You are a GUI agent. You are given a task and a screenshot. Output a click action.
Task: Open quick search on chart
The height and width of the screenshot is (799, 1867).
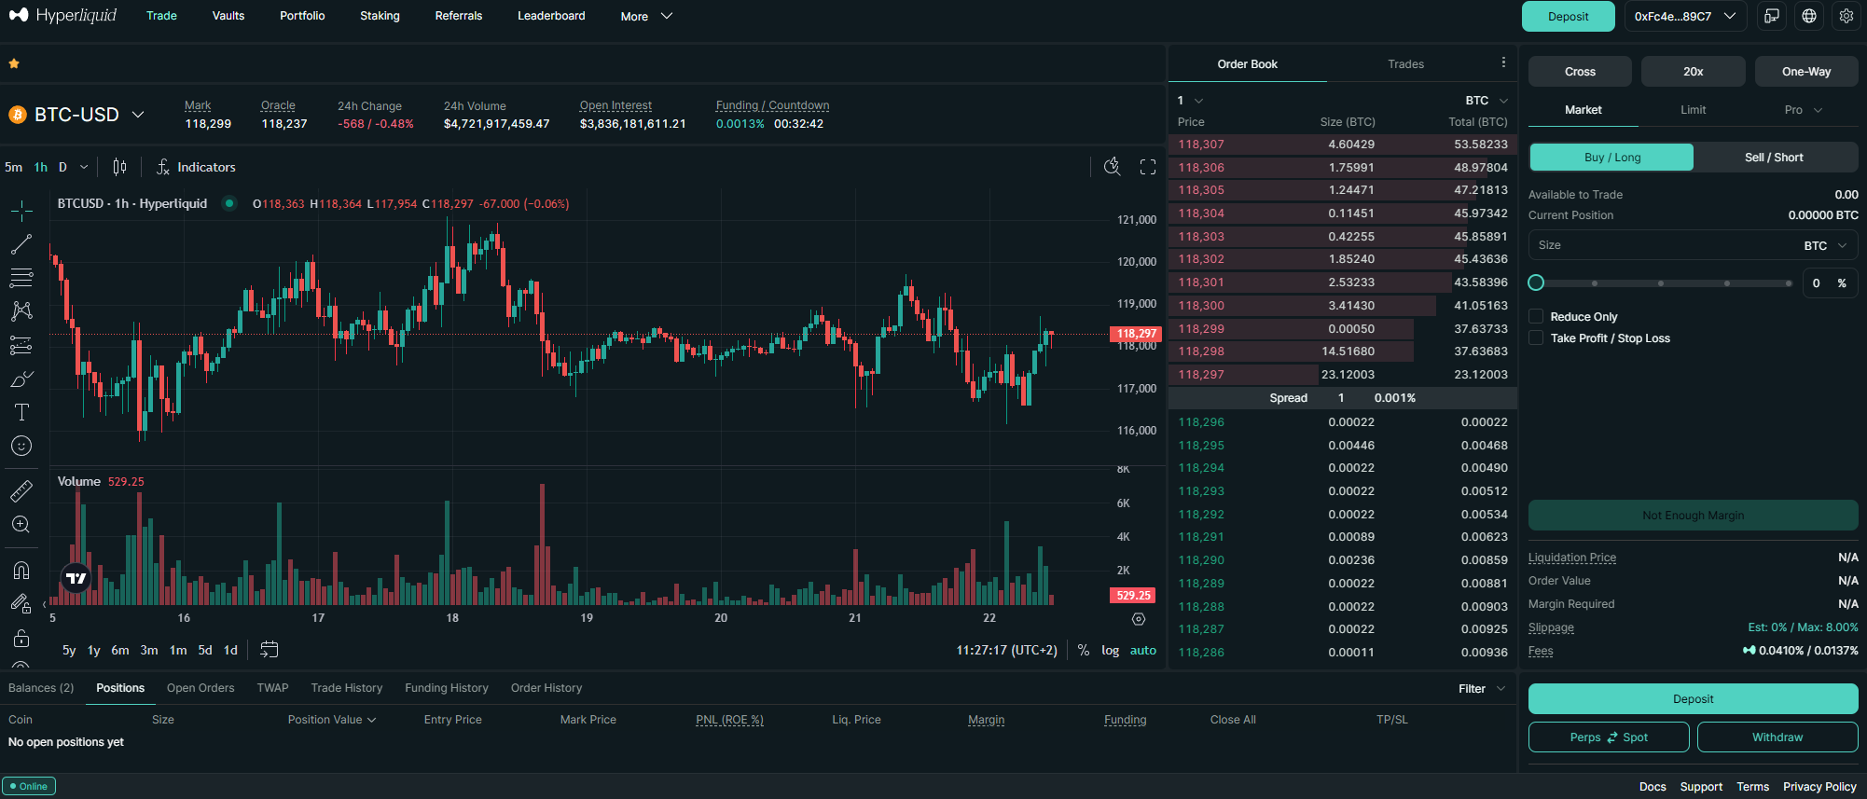click(1113, 167)
